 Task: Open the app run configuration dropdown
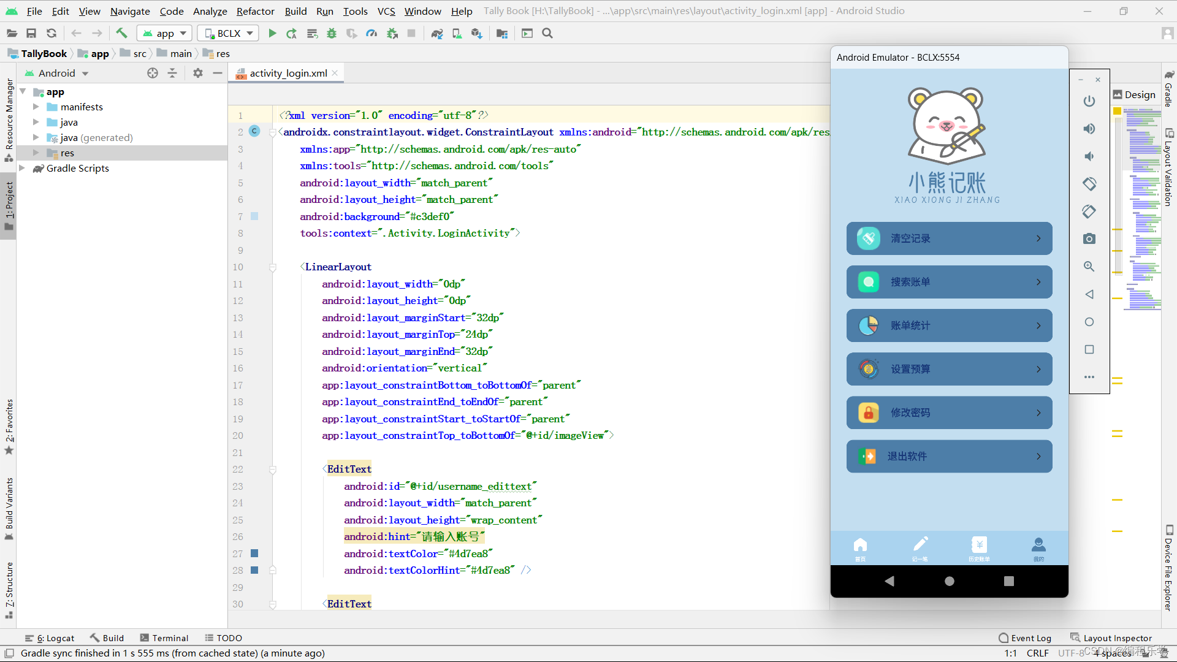pyautogui.click(x=164, y=33)
